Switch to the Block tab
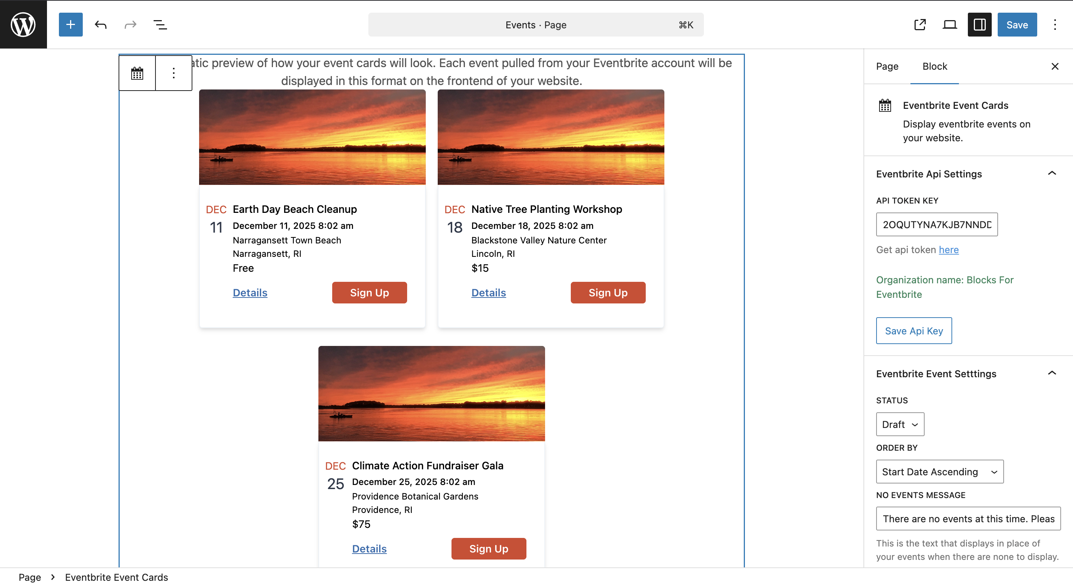Viewport: 1073px width, 586px height. pyautogui.click(x=934, y=66)
